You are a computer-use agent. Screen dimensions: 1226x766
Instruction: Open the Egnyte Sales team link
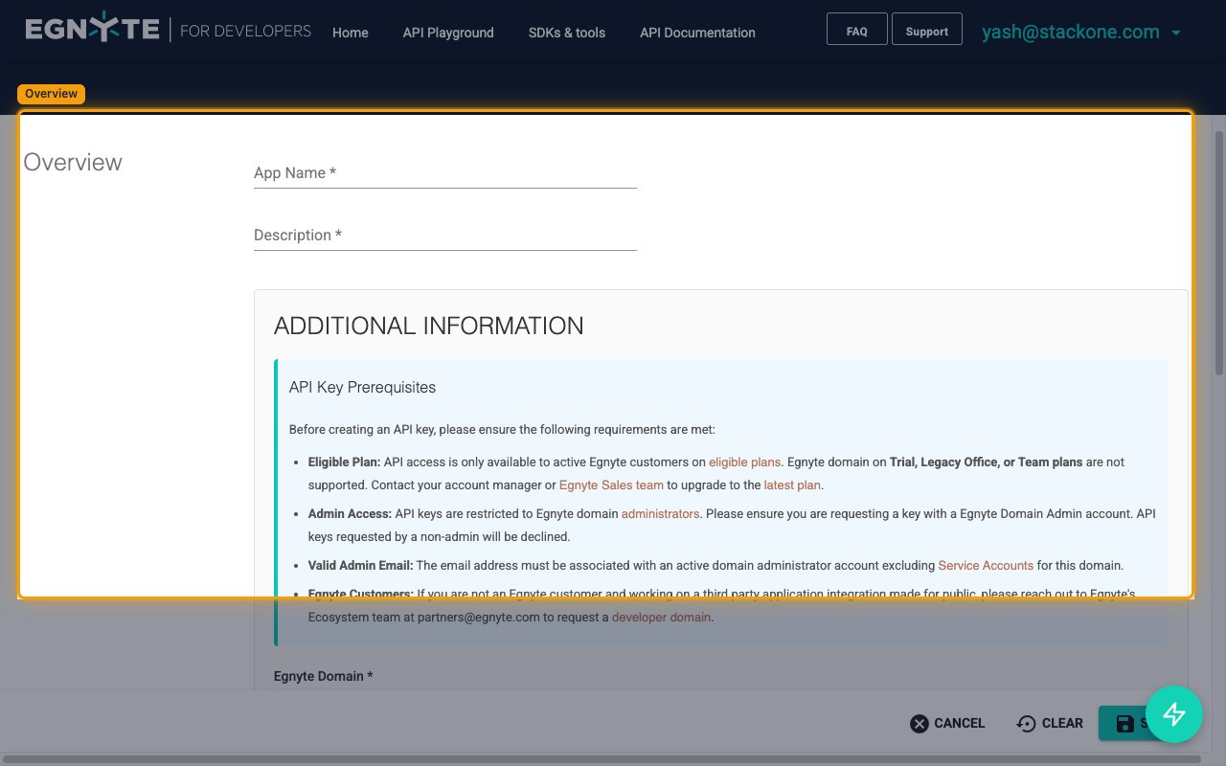click(611, 484)
